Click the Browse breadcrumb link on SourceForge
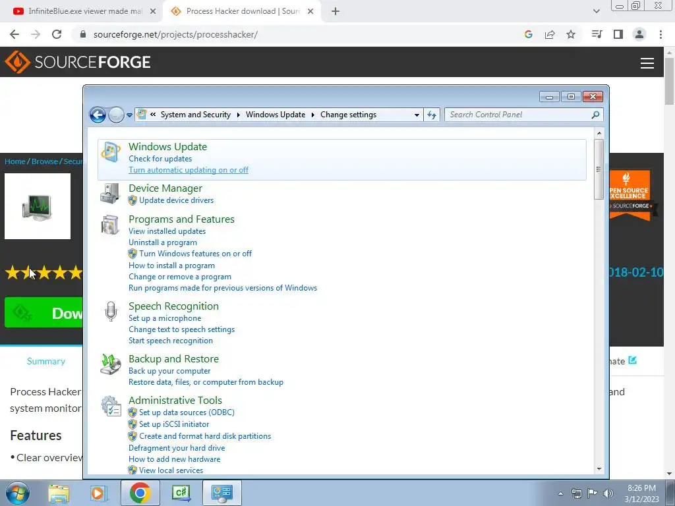Image resolution: width=675 pixels, height=506 pixels. pos(45,161)
